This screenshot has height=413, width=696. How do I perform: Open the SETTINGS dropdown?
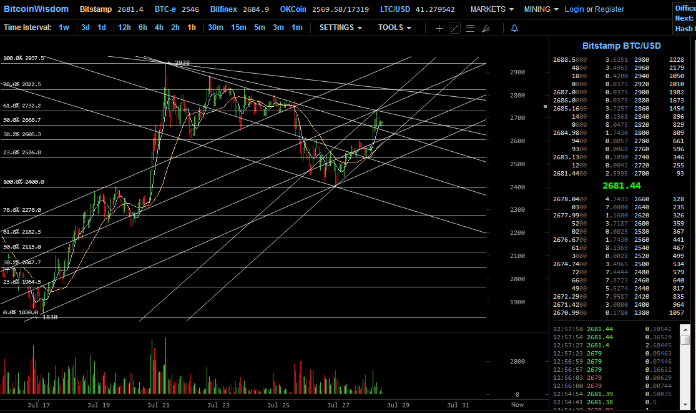click(x=340, y=27)
